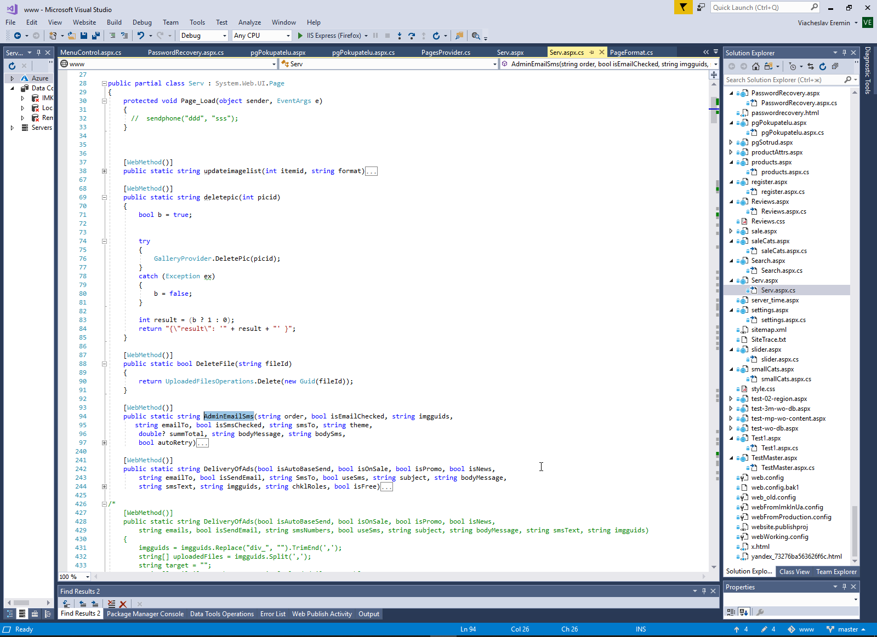This screenshot has height=637, width=877.
Task: Click the Undo arrow icon
Action: [141, 36]
